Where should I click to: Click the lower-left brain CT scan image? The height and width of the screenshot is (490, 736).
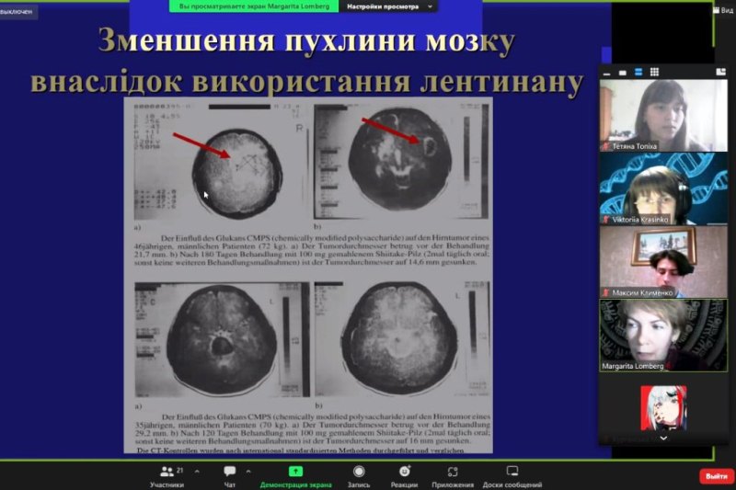tap(222, 339)
